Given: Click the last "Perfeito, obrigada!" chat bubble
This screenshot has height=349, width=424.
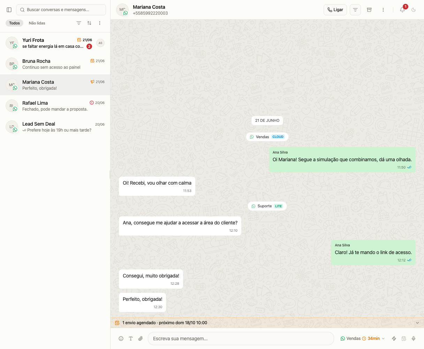Looking at the screenshot, I should point(142,302).
